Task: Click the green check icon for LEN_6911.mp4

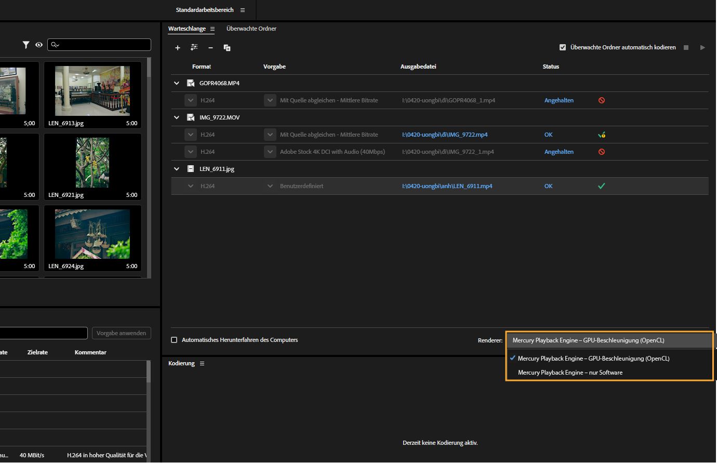Action: pos(601,186)
